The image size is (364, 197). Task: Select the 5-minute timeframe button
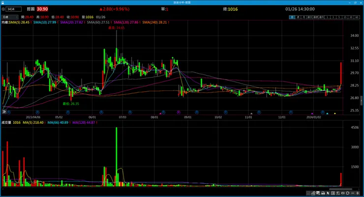tap(339, 17)
